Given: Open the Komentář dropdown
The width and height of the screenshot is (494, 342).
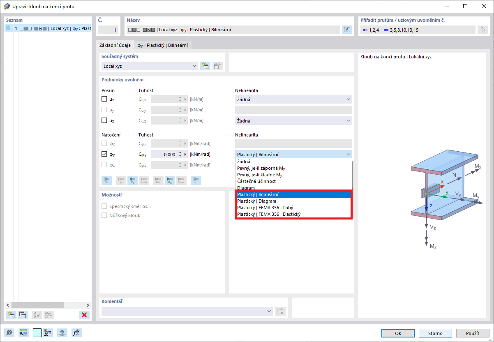Looking at the screenshot, I should [187, 311].
